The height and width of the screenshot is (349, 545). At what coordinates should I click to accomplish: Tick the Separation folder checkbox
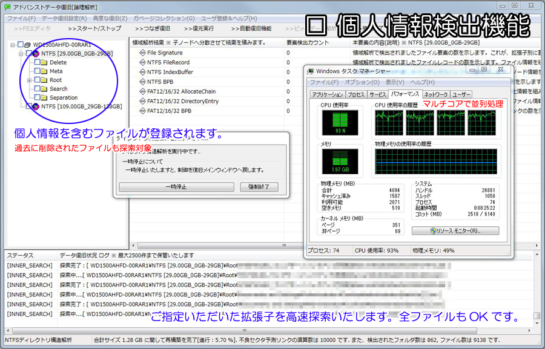point(37,97)
